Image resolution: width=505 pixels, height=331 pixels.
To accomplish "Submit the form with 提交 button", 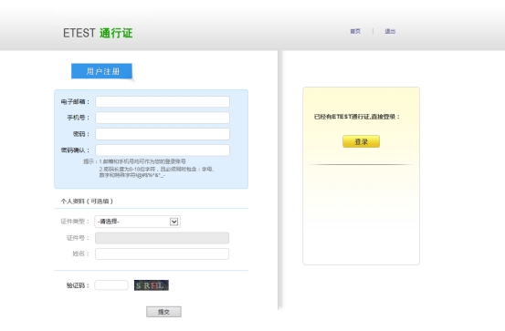I will 163,312.
